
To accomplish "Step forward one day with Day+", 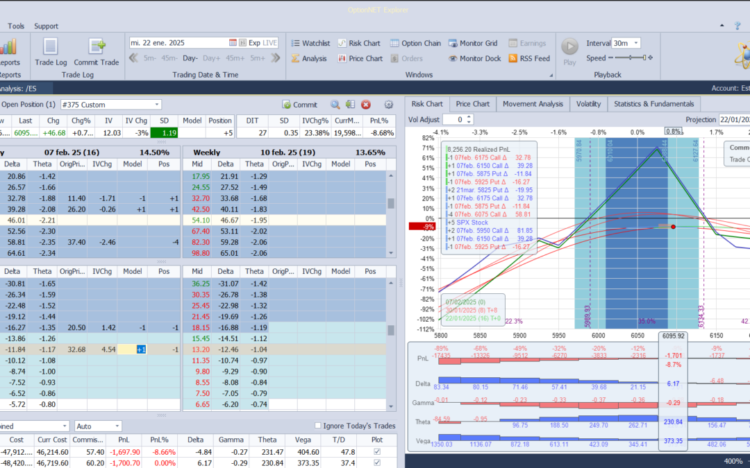I will pyautogui.click(x=211, y=58).
